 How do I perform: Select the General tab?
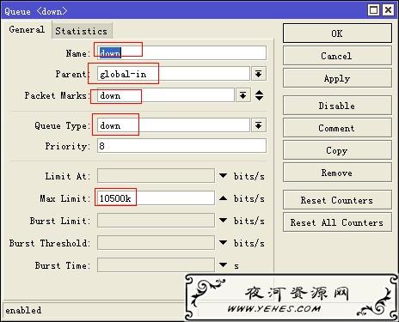[27, 29]
